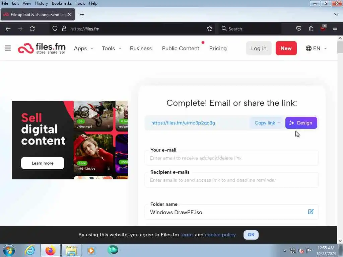343x257 pixels.
Task: Open media player taskbar icon
Action: point(91,250)
